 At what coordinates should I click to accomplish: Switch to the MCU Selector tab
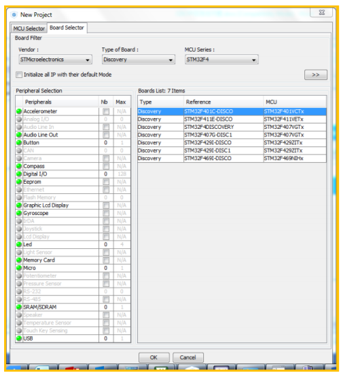(x=29, y=28)
